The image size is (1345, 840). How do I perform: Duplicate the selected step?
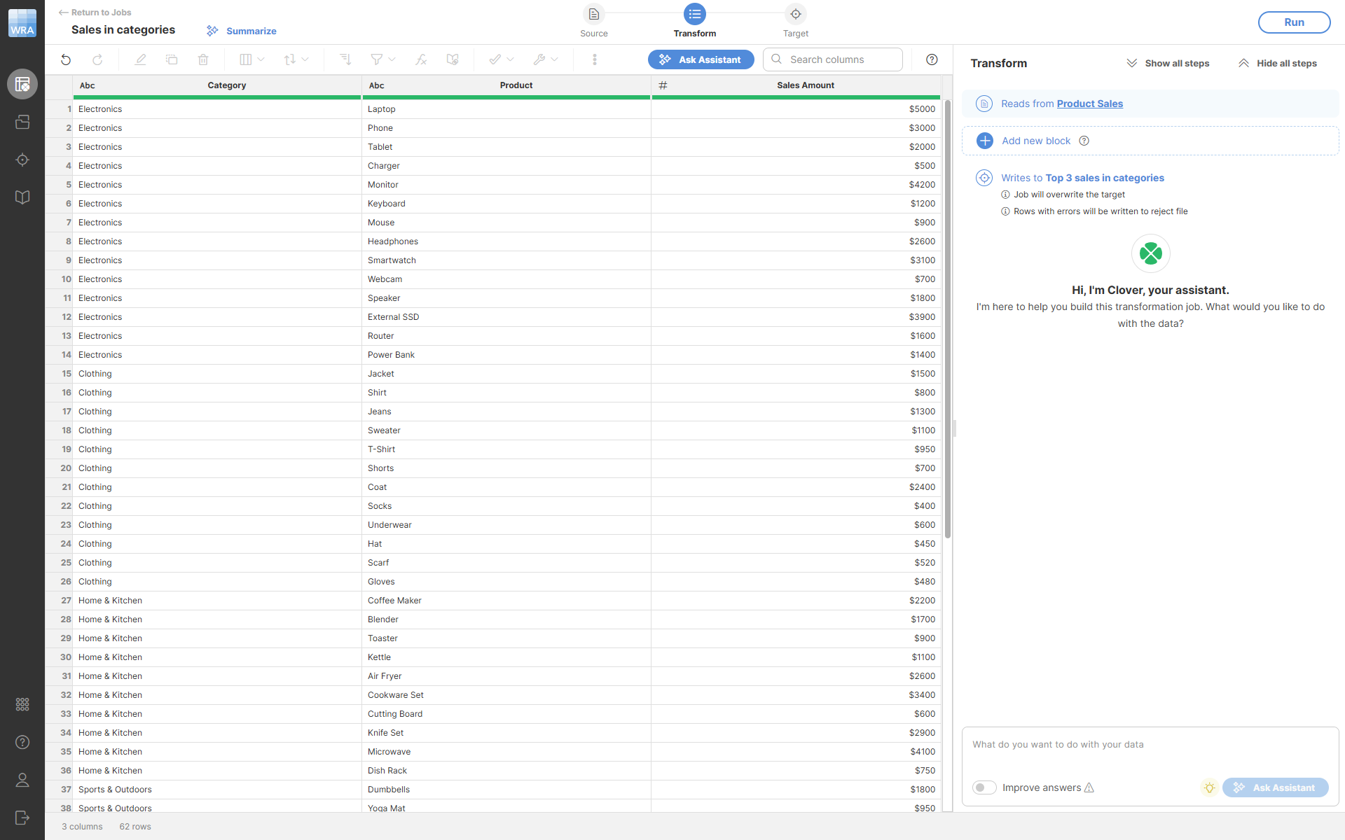pyautogui.click(x=172, y=59)
